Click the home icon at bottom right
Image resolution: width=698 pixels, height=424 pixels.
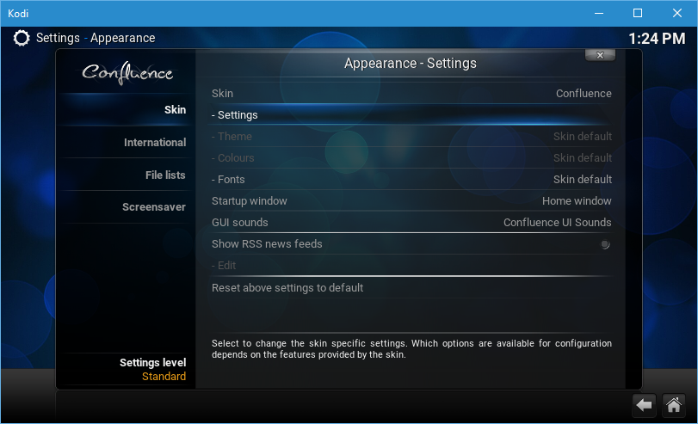pyautogui.click(x=673, y=404)
